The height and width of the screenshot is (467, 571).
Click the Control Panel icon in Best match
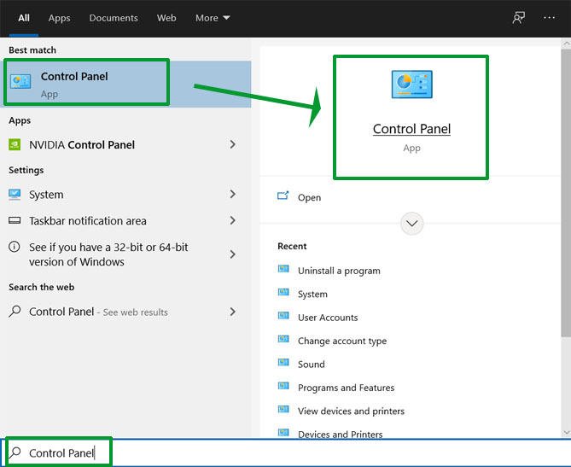[x=20, y=82]
